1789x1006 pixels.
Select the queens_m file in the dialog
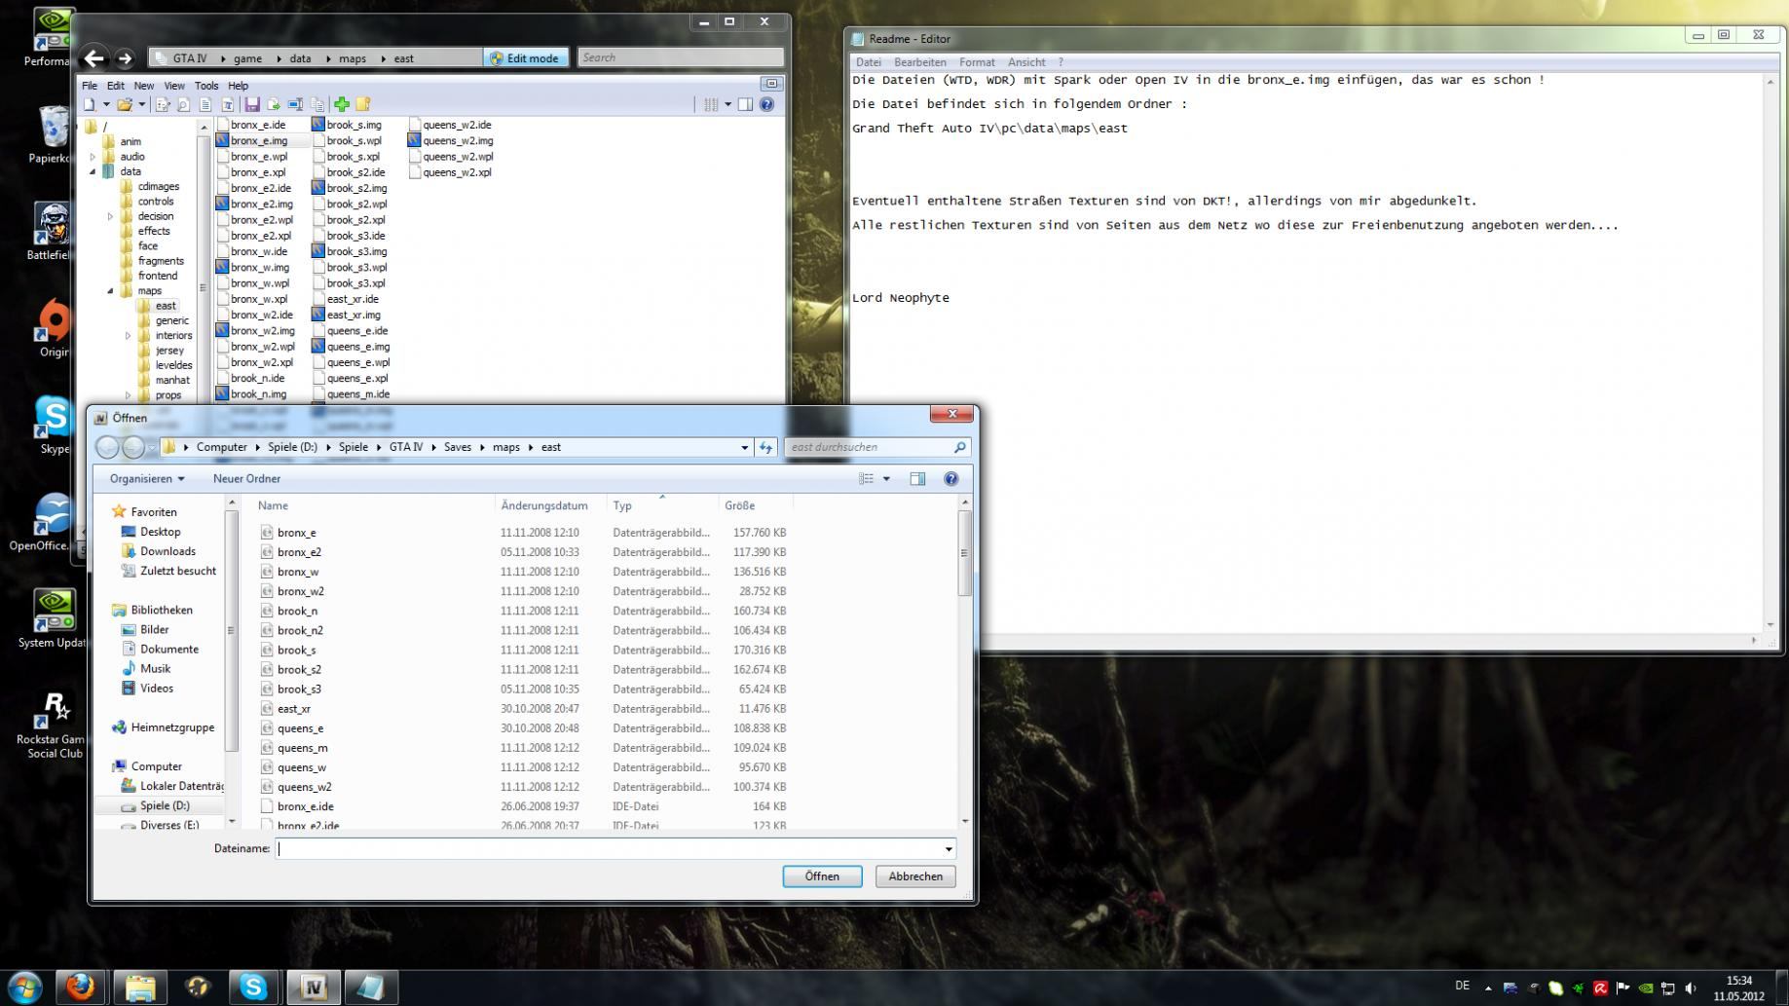coord(302,748)
